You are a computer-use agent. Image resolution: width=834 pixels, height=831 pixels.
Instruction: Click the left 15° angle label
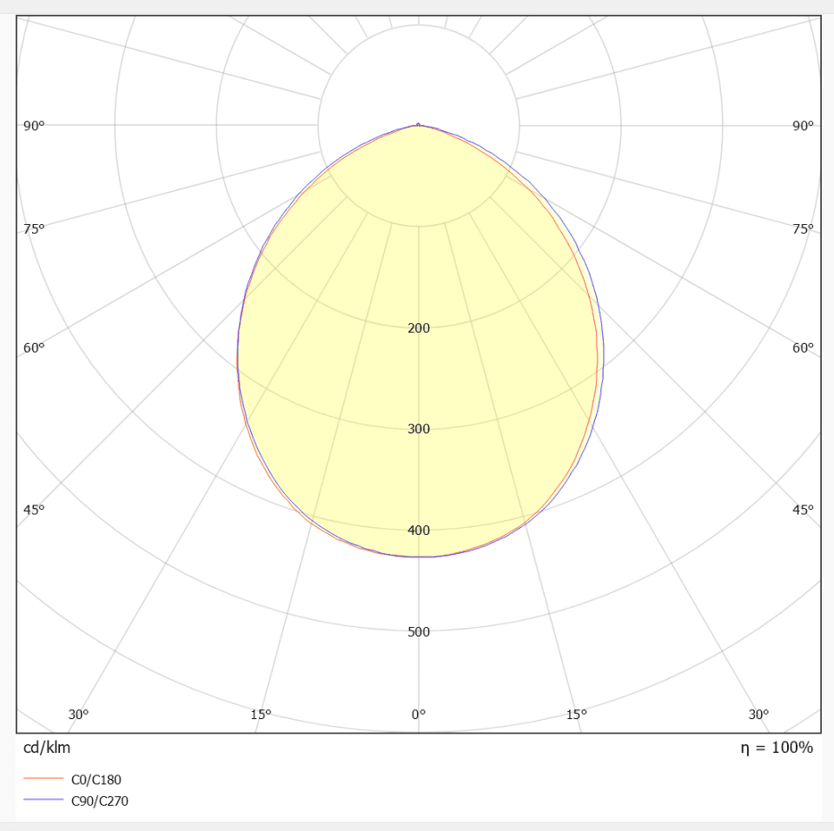tap(261, 715)
